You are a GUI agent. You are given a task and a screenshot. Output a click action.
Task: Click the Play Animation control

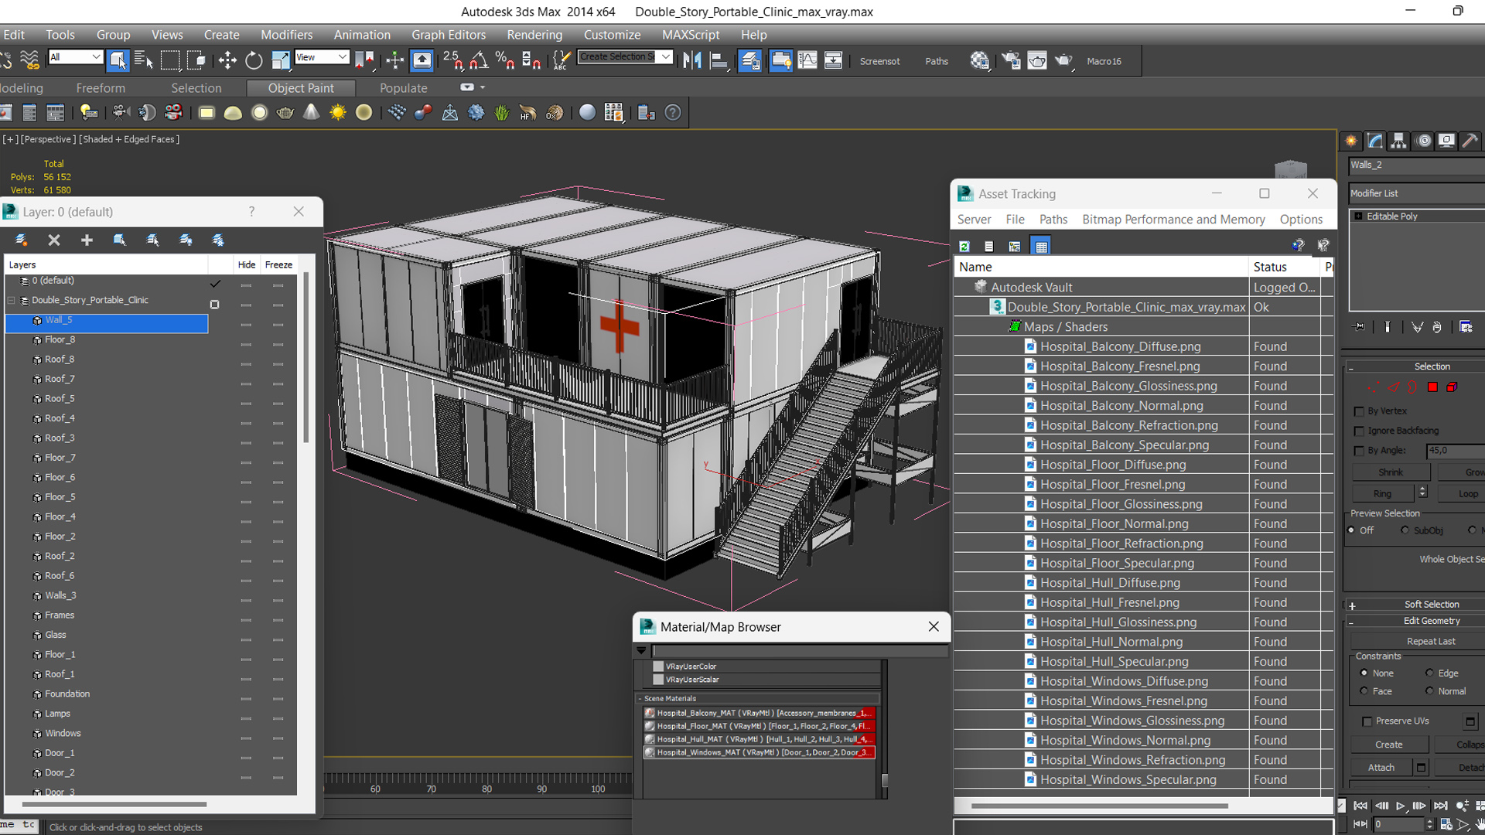click(x=1400, y=806)
